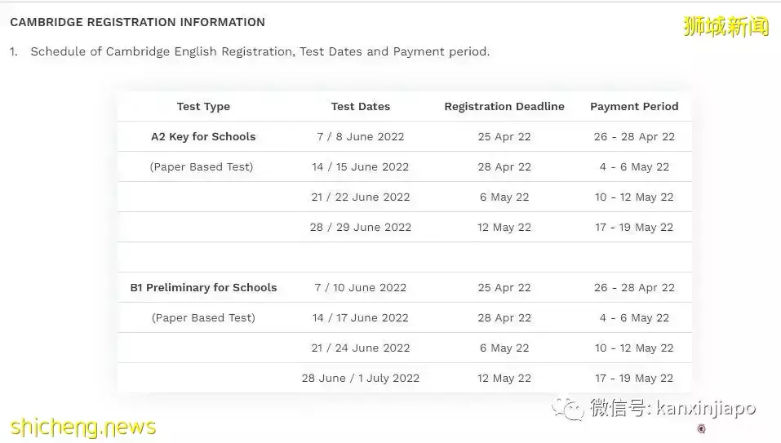
Task: Click the 14 / 17 June 2022 date cell
Action: click(x=360, y=317)
